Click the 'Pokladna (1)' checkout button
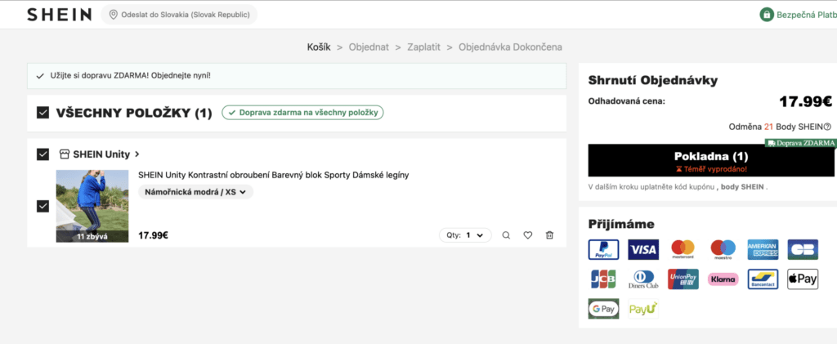Viewport: 837px width, 344px height. pyautogui.click(x=710, y=161)
